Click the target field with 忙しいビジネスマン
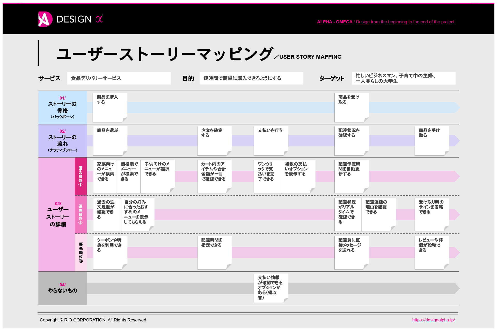This screenshot has height=331, width=497. 404,78
